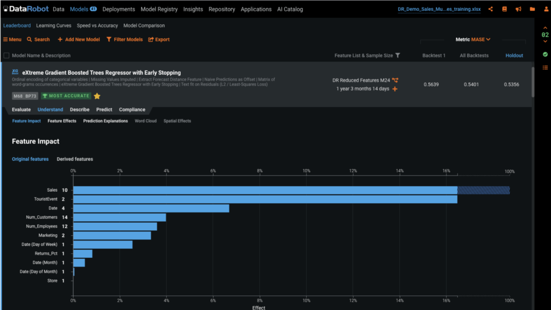Open the Predict tab

point(104,110)
